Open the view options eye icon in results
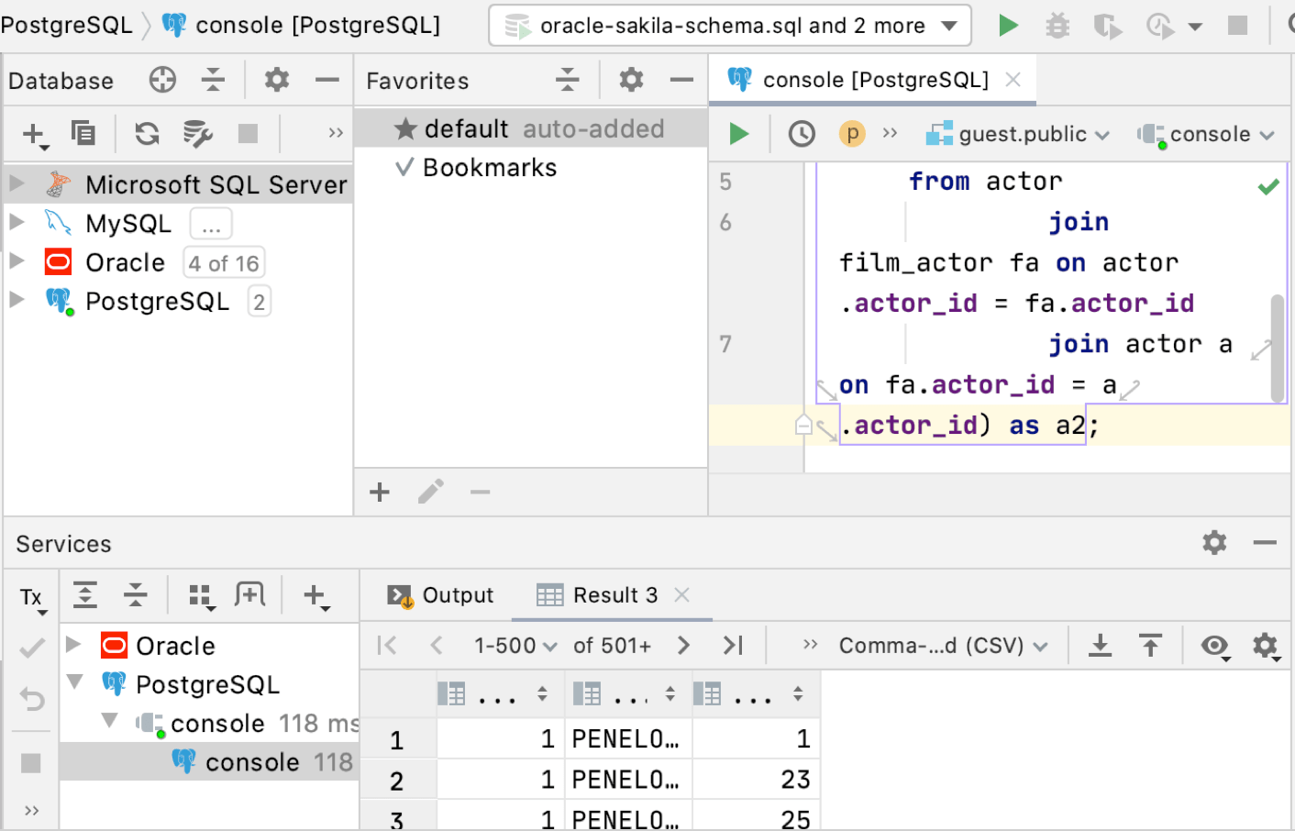The height and width of the screenshot is (831, 1295). click(1215, 646)
